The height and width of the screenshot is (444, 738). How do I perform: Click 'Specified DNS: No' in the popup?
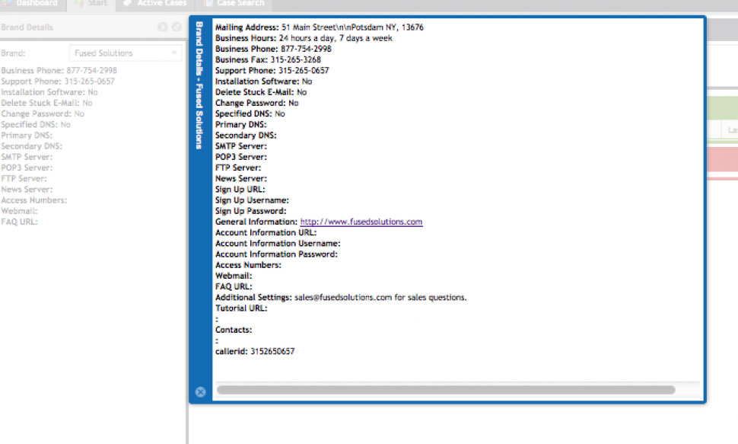[x=250, y=114]
